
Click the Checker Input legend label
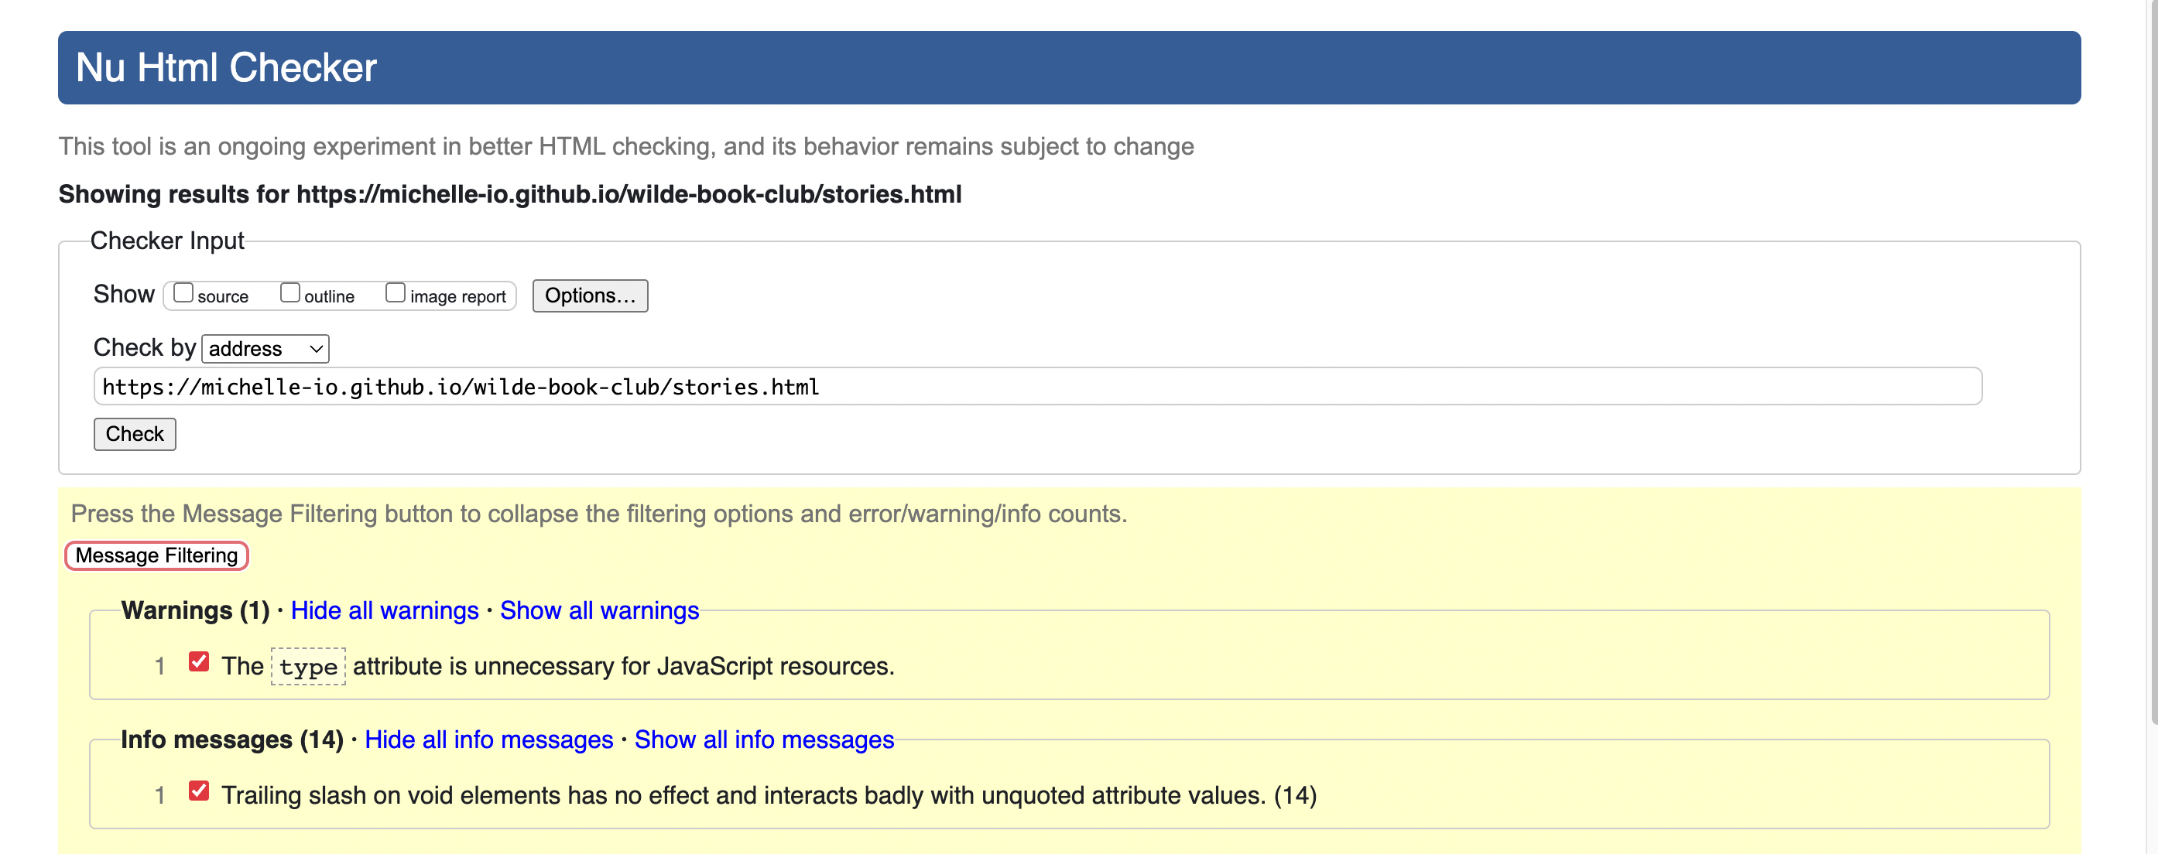pos(166,241)
